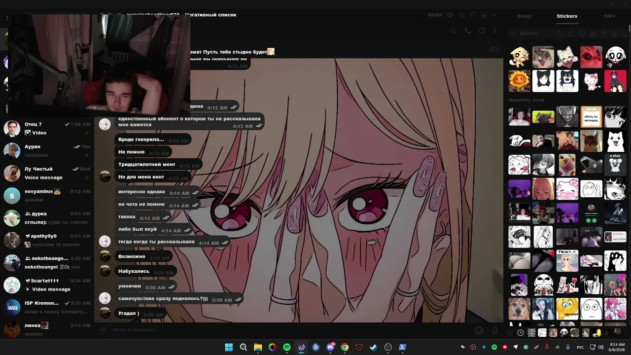Open Steam from the taskbar

coord(374,347)
